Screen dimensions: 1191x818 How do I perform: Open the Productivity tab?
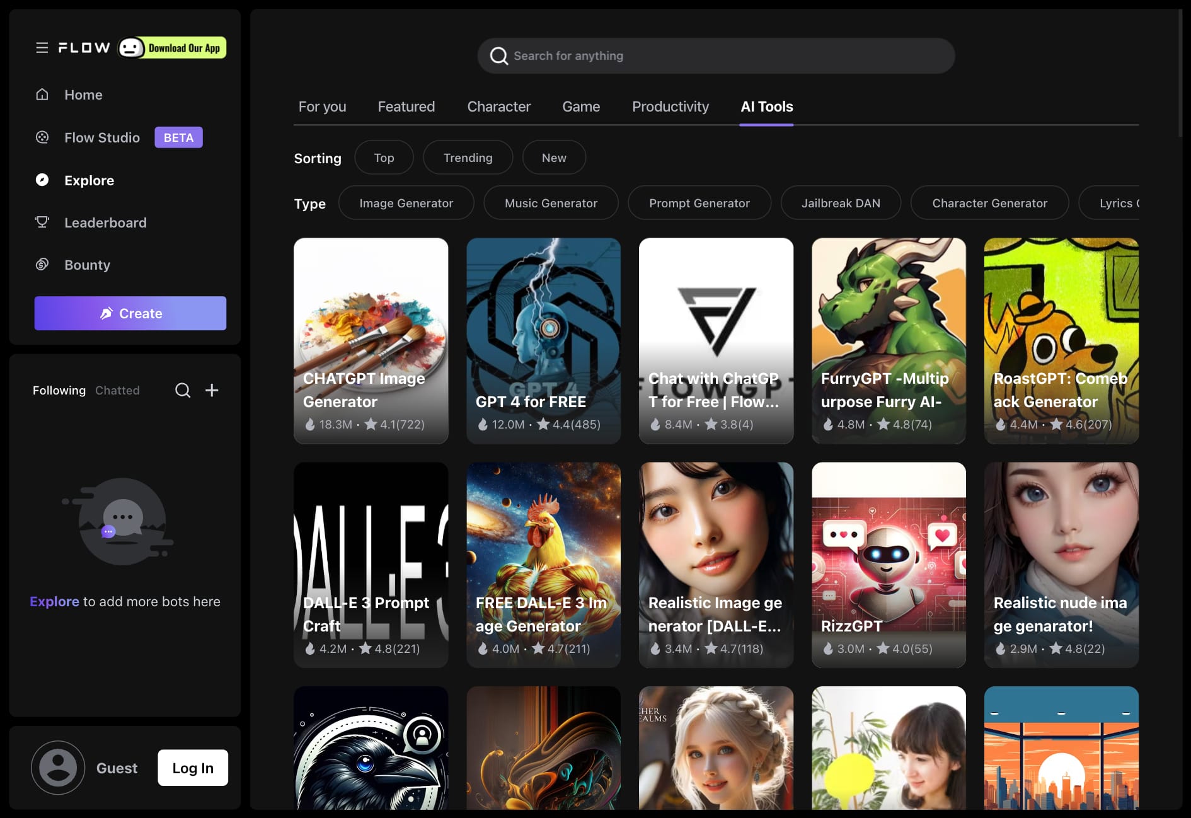(x=670, y=107)
